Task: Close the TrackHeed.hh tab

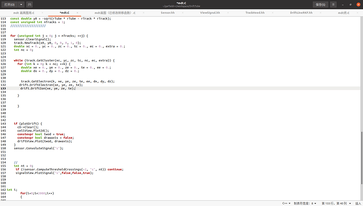Action: 273,13
